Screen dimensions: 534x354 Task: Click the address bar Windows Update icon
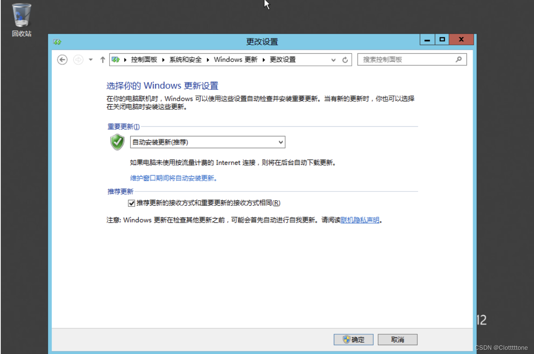click(x=116, y=60)
